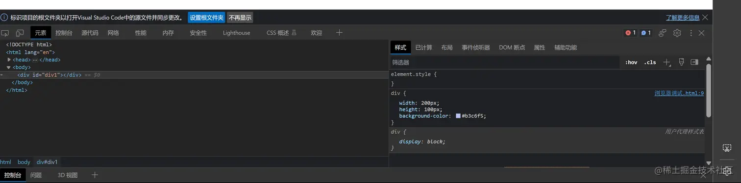
Task: Open the DevTools three-dot customize menu
Action: pos(691,33)
